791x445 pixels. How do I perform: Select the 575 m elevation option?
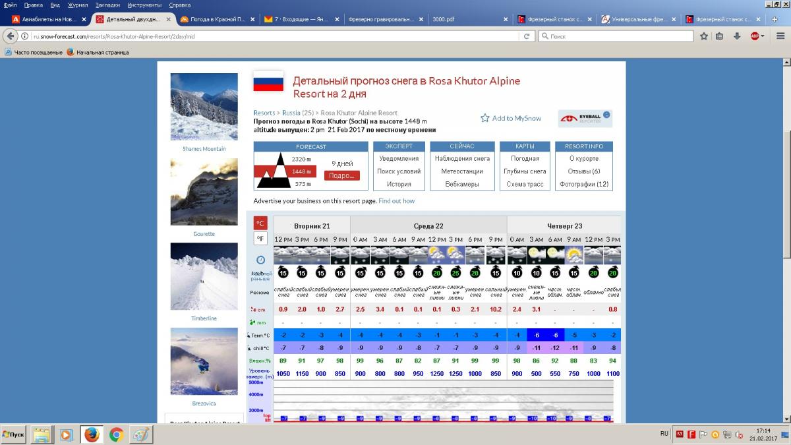pos(303,184)
